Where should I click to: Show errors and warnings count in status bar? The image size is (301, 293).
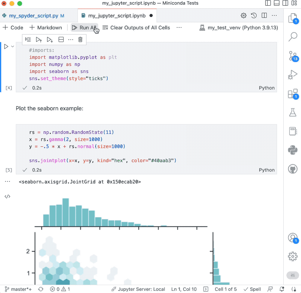(60, 289)
